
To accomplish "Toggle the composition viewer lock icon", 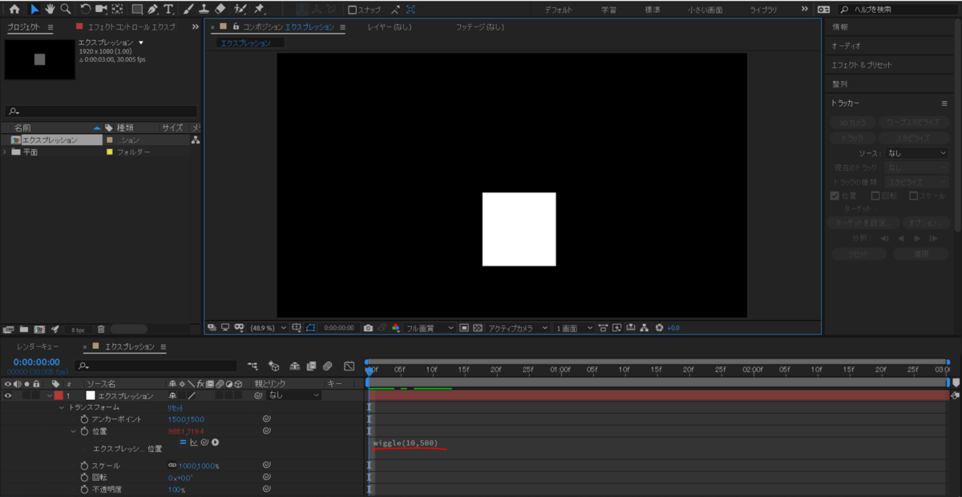I will point(236,26).
